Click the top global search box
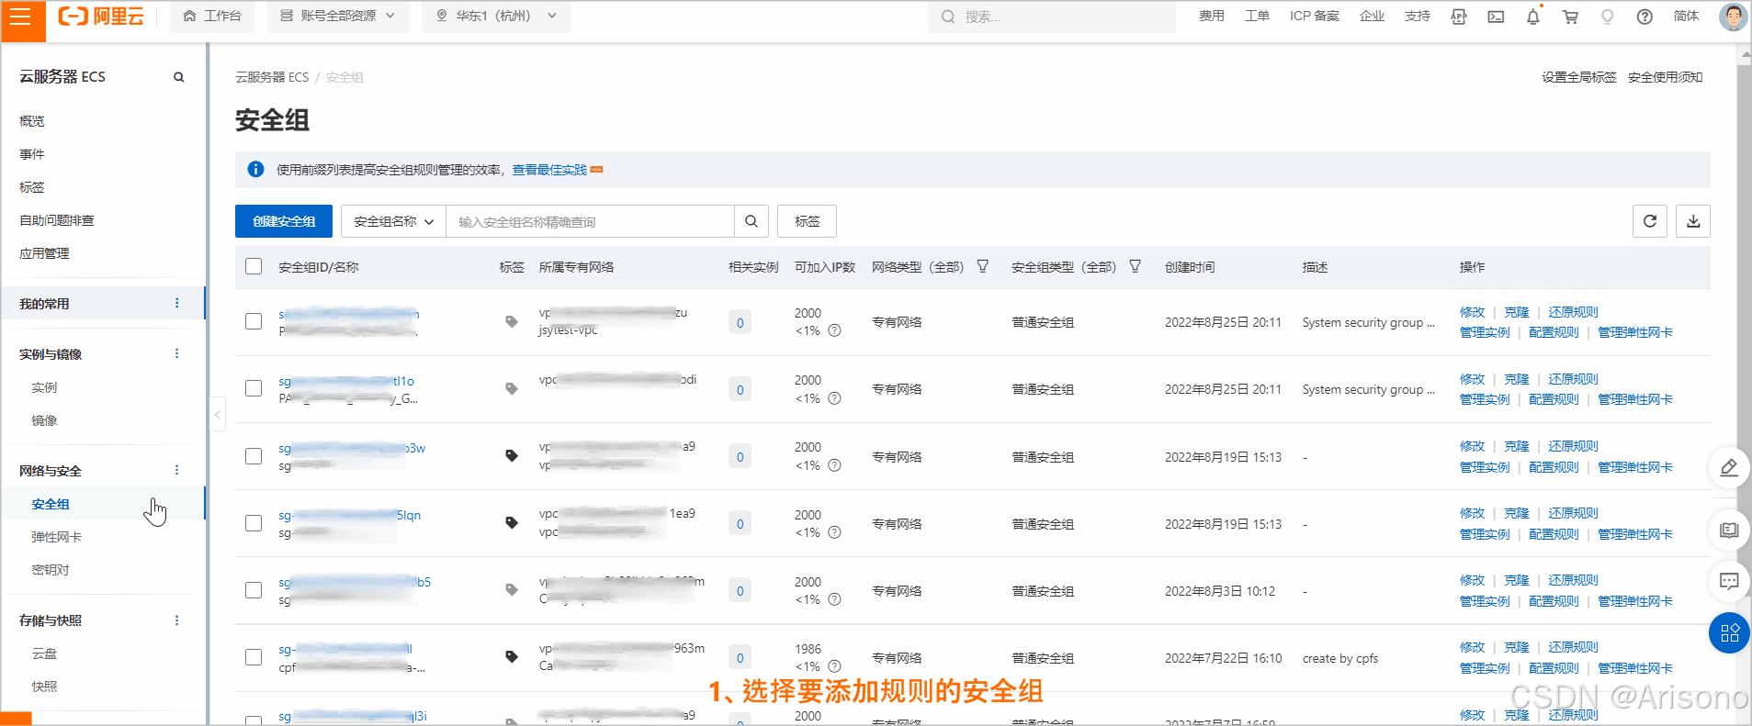This screenshot has height=726, width=1752. pos(1052,17)
